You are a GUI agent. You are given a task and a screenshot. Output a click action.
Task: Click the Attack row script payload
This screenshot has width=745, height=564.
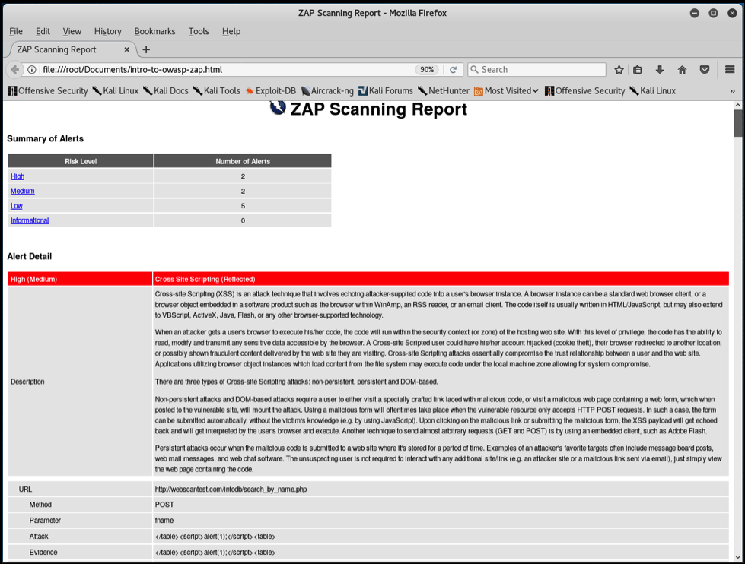[x=215, y=537]
